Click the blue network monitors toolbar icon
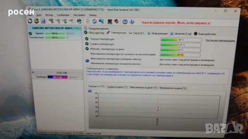Screen dimensions: 248x139 click(101, 21)
